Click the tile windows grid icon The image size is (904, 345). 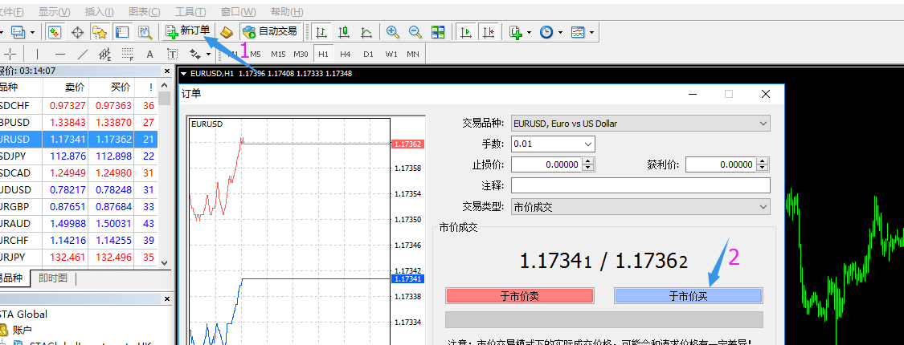[x=438, y=32]
